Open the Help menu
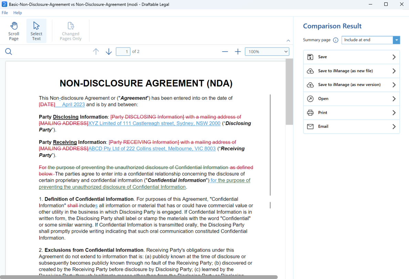This screenshot has width=409, height=279. pos(18,12)
